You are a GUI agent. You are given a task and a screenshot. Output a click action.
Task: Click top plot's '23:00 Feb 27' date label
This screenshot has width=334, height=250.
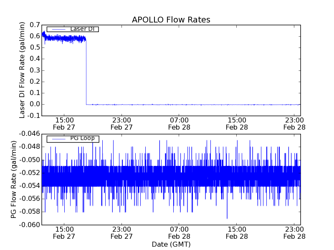coord(121,124)
